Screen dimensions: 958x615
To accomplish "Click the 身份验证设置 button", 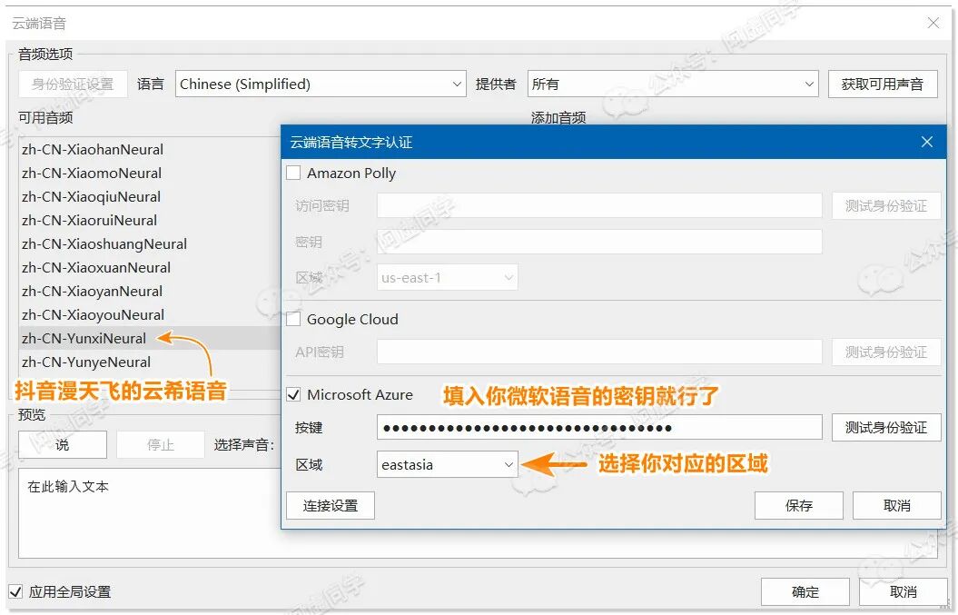I will 73,84.
